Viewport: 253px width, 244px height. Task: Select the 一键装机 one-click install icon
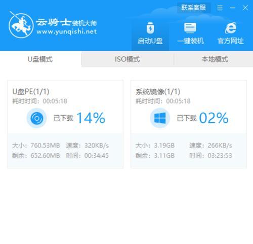(x=190, y=28)
